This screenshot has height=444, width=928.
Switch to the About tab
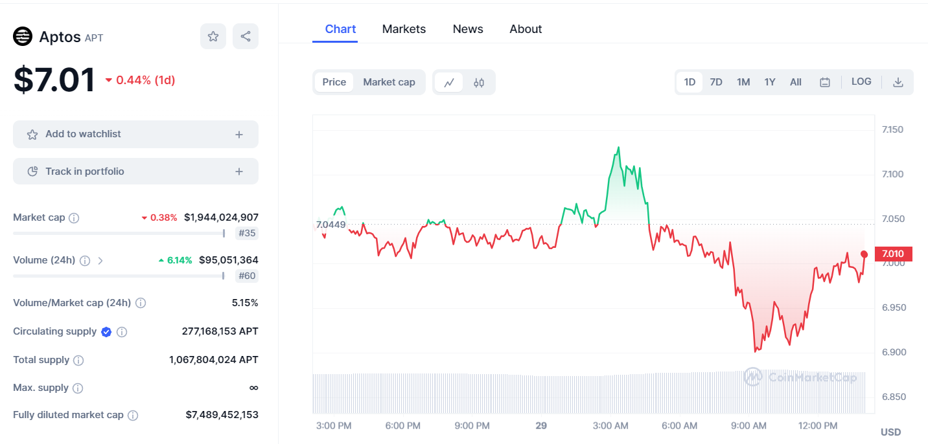pyautogui.click(x=526, y=29)
